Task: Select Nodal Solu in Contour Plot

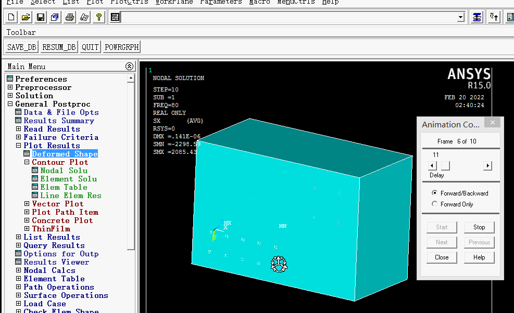Action: (64, 171)
